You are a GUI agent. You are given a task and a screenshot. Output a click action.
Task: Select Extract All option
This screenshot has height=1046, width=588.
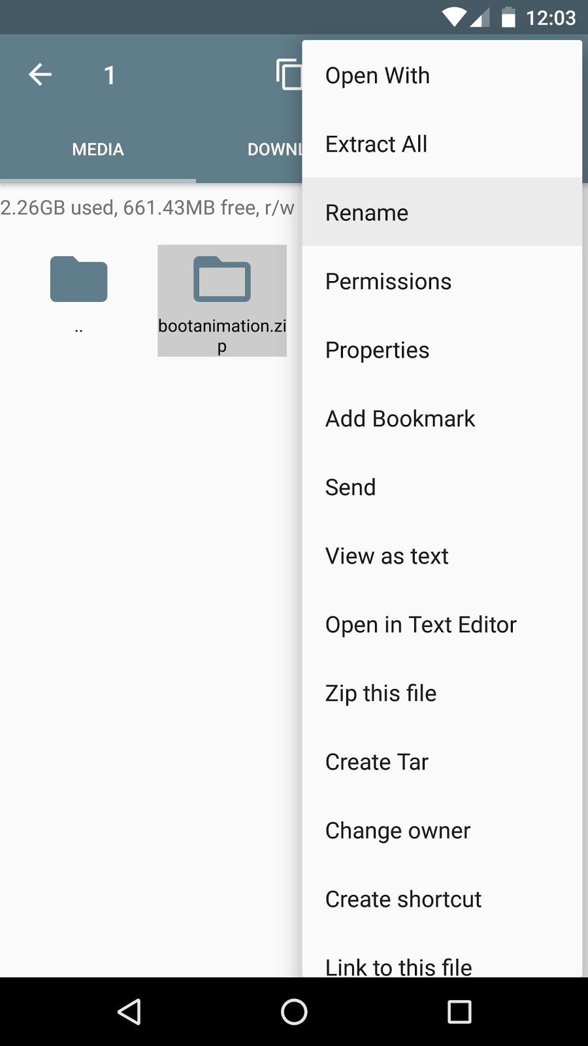pyautogui.click(x=442, y=144)
